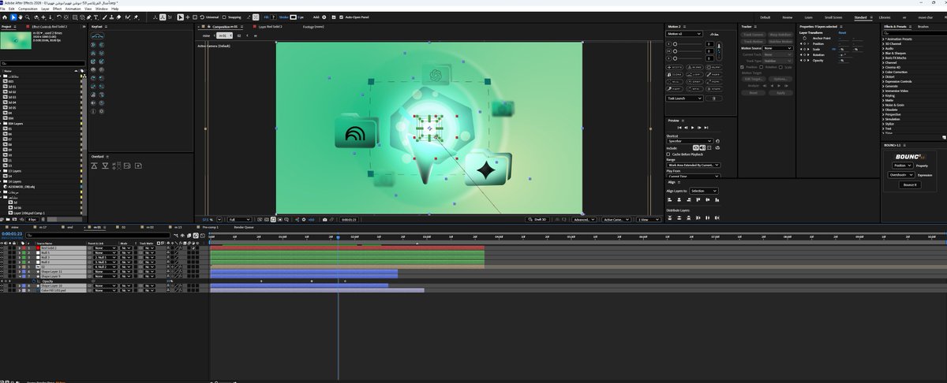Select the Home tool in the toolbar
947x383 pixels.
5,17
